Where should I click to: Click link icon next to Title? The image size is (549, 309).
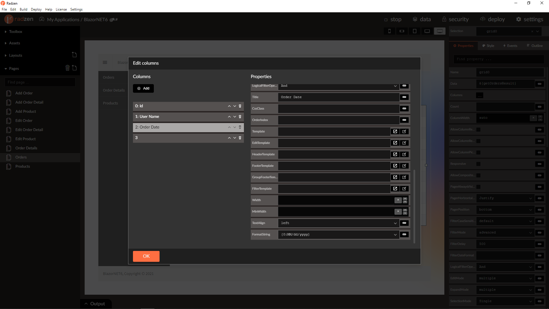coord(404,97)
